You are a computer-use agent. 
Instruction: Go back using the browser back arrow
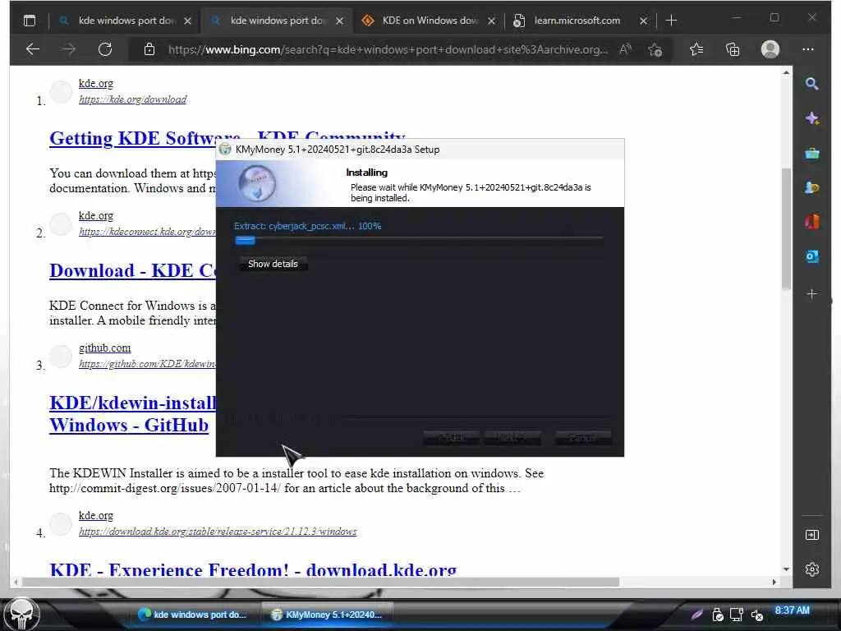[33, 49]
